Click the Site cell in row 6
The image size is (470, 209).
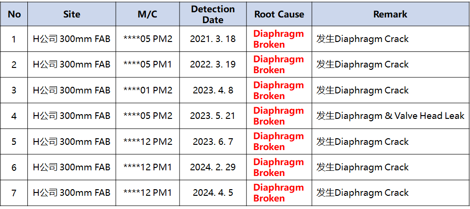click(x=72, y=167)
